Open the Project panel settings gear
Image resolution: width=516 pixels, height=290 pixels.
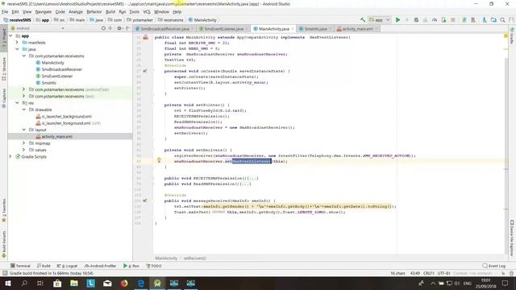[119, 29]
